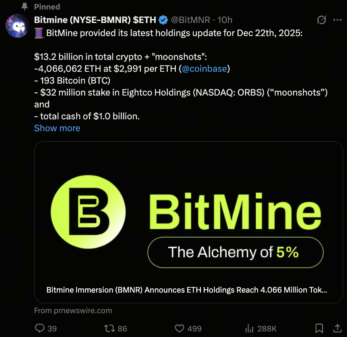Click the blue verified badge

click(x=163, y=20)
